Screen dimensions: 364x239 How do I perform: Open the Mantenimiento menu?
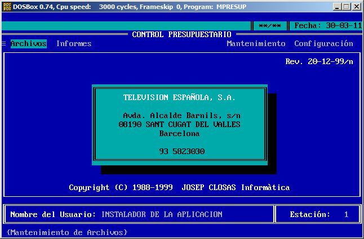click(256, 44)
